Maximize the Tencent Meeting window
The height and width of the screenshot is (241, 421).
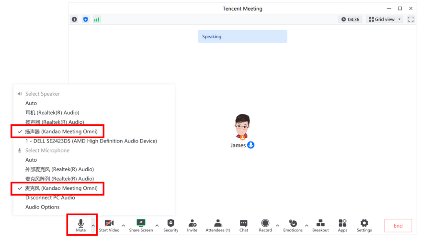pos(400,9)
